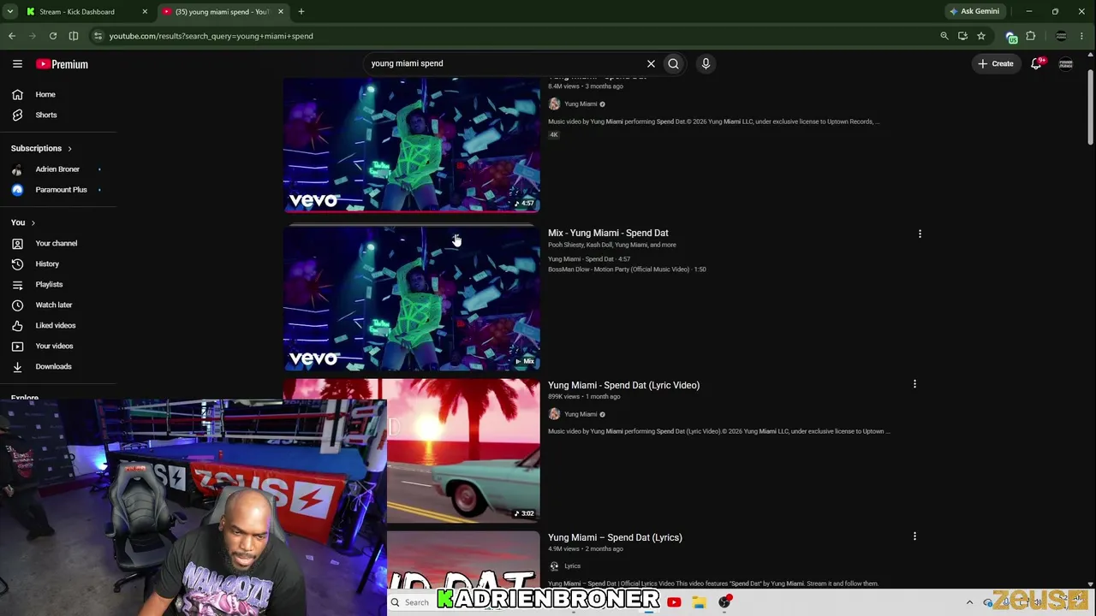Viewport: 1096px width, 616px height.
Task: Play the Spend Dat video with the 4:57 thumbnail
Action: 412,145
